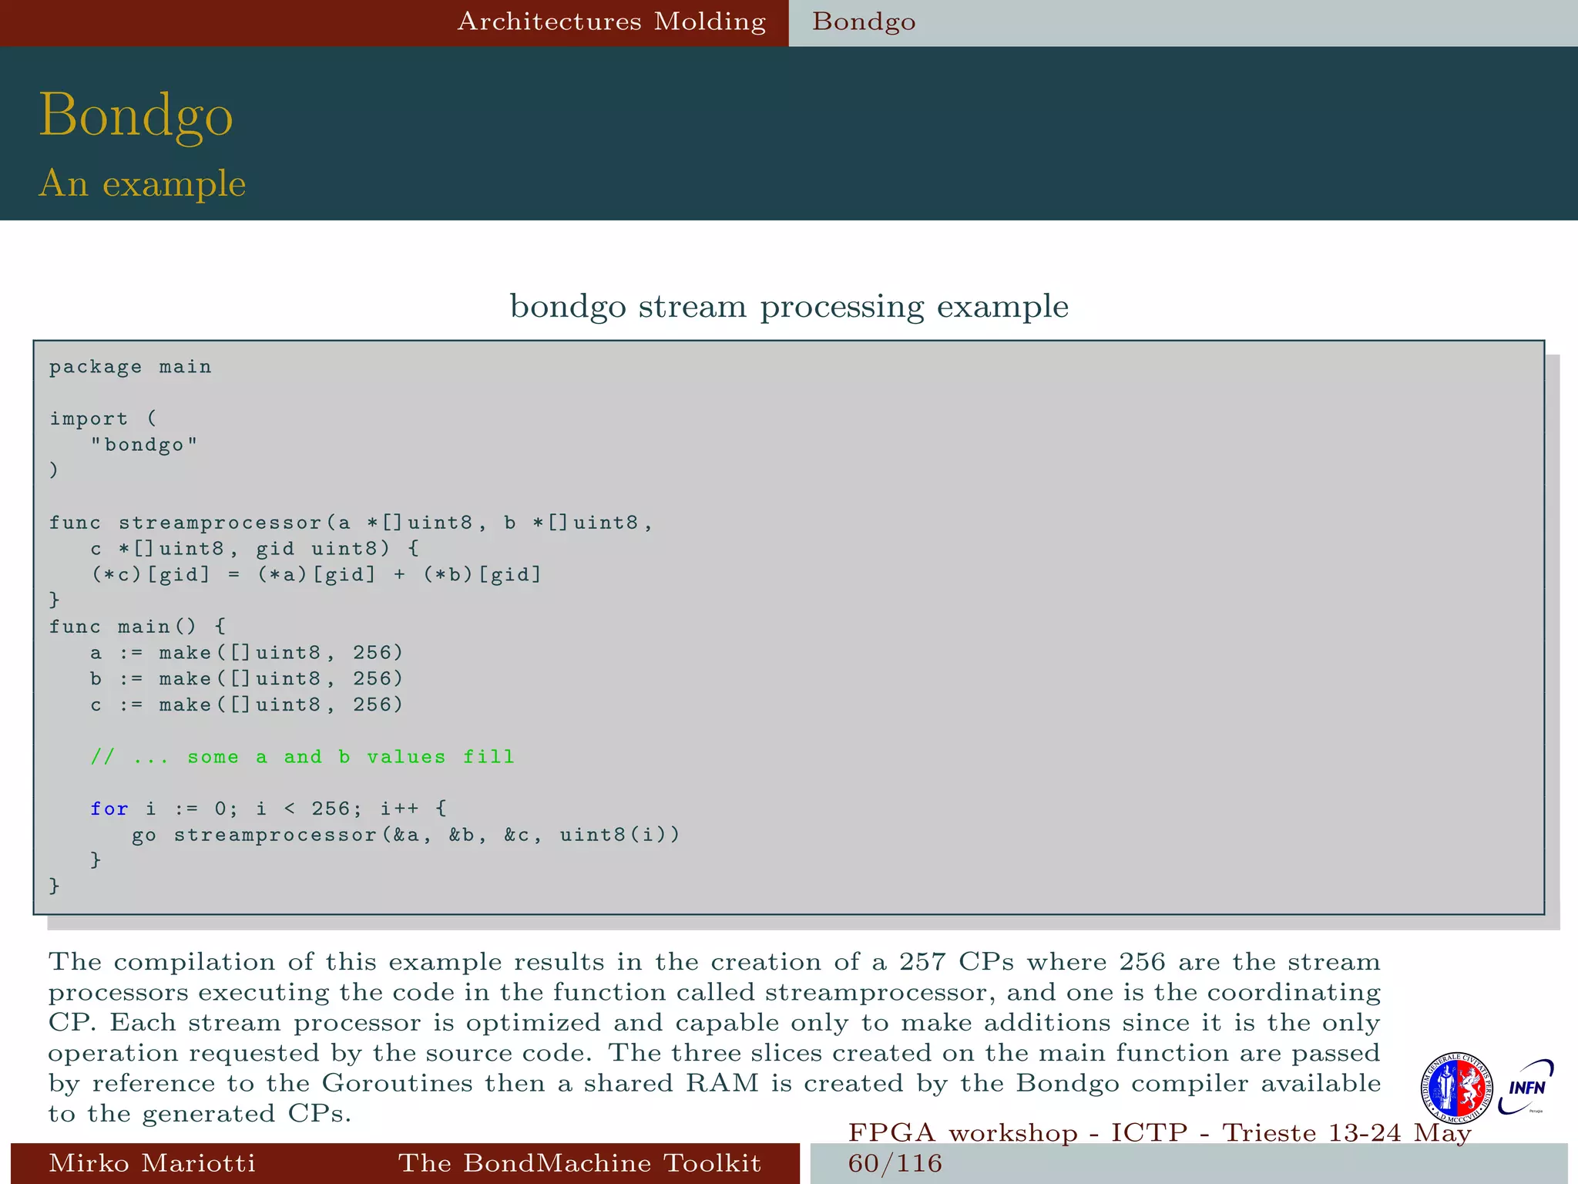Click the author name Mirko Mariotti
This screenshot has height=1184, width=1578.
click(152, 1162)
